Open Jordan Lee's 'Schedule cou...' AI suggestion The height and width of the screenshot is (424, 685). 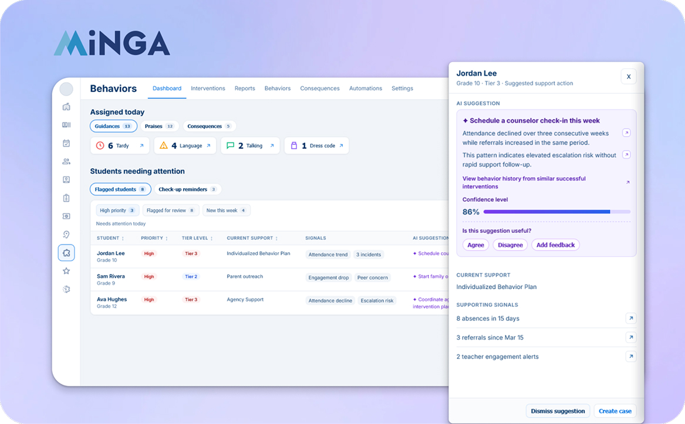point(431,253)
